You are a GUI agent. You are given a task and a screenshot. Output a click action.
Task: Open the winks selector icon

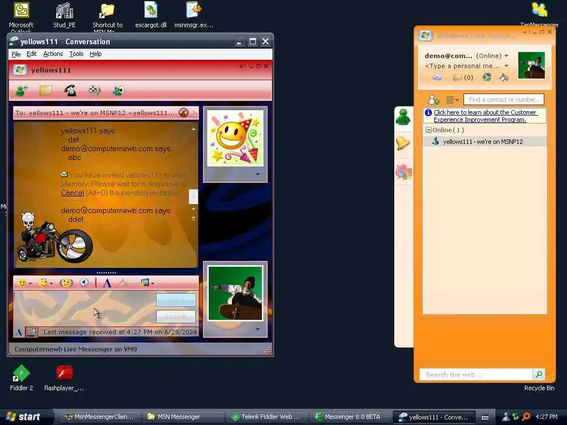[43, 283]
